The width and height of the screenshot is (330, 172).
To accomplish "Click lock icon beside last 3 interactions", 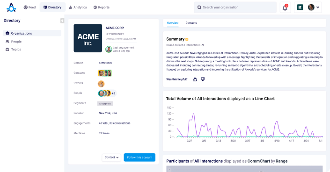I will 203,45.
